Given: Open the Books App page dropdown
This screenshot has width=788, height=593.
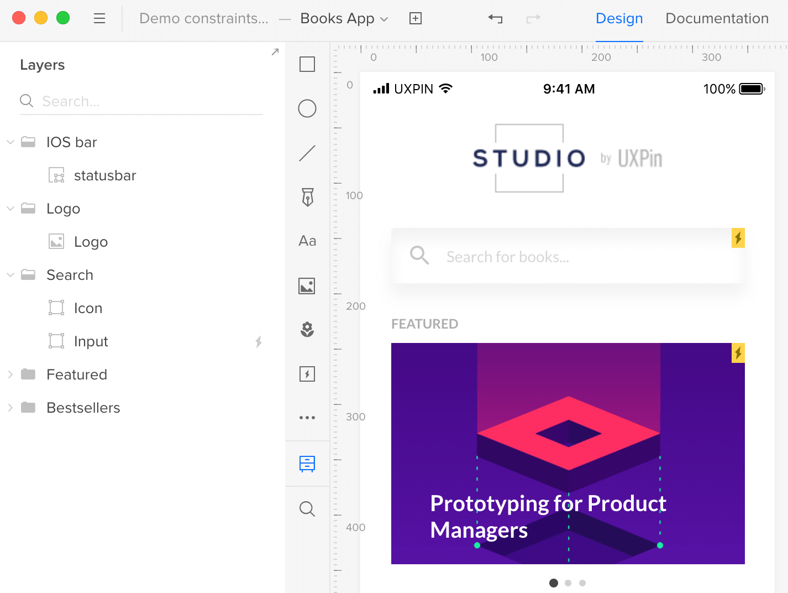Looking at the screenshot, I should point(344,19).
